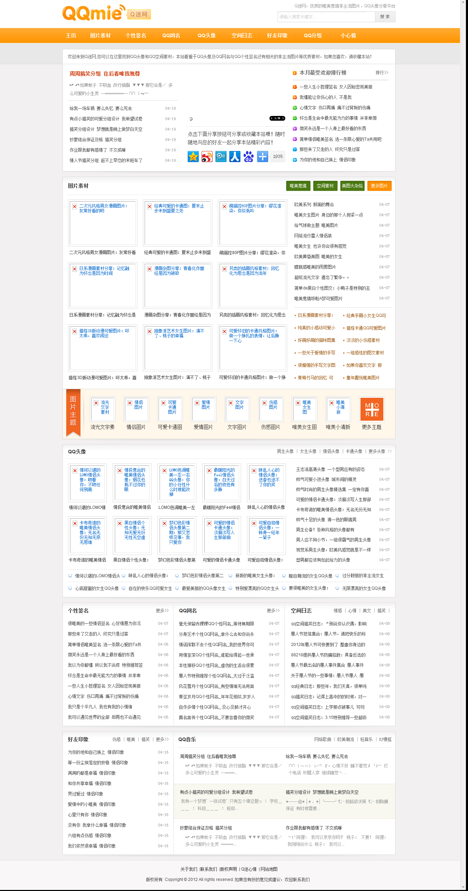The image size is (468, 891).
Task: Click the 搜索 search button
Action: tap(385, 17)
